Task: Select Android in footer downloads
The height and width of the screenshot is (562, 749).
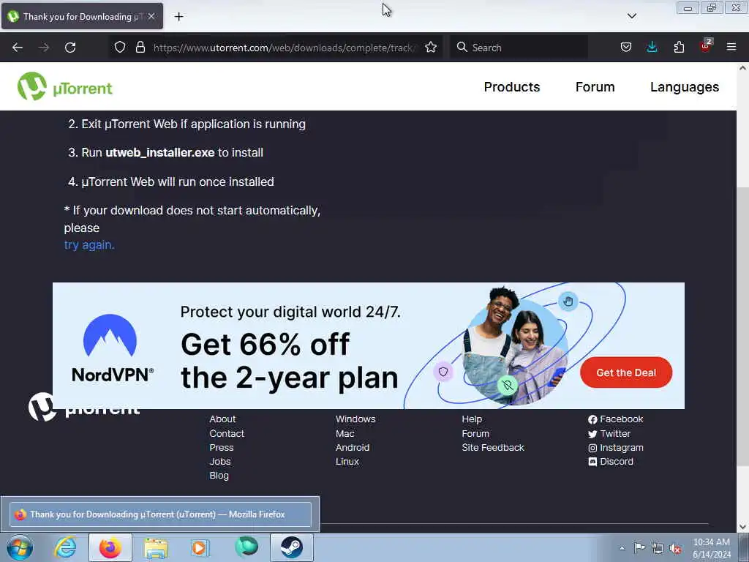Action: pyautogui.click(x=353, y=448)
